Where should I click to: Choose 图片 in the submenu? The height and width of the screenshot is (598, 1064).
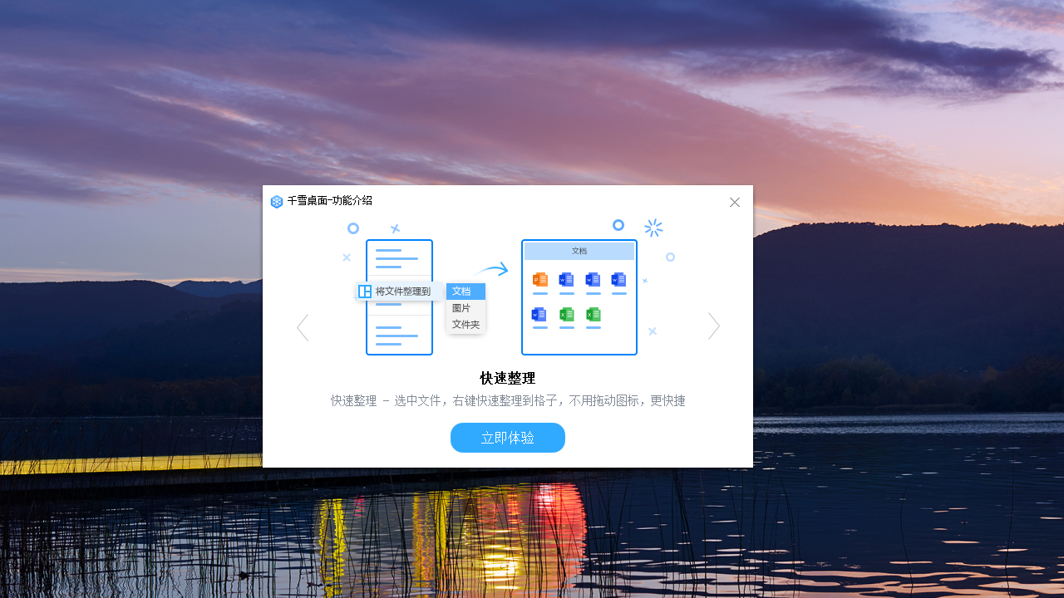click(x=462, y=307)
